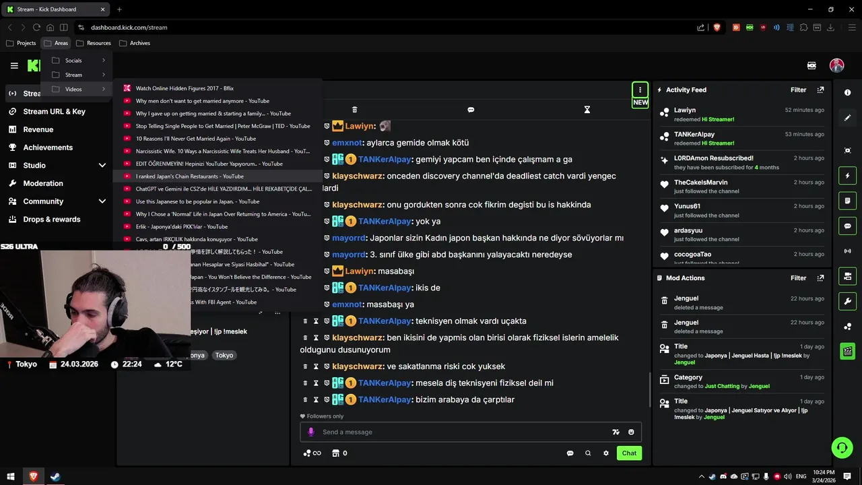Expand the Videos bookmark subfolder

pyautogui.click(x=76, y=89)
